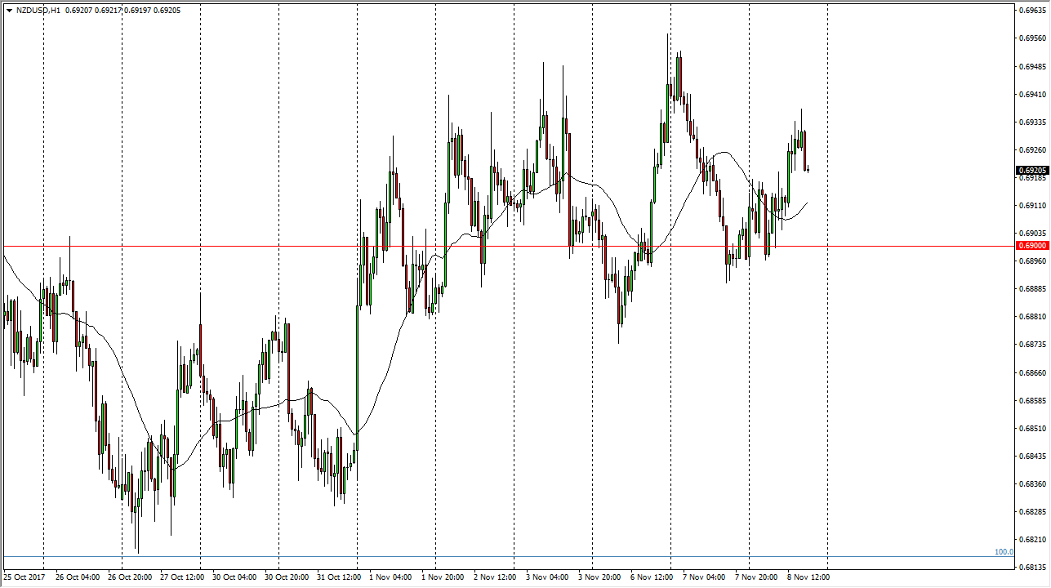Click 0.69560 on the price scale

click(1032, 38)
